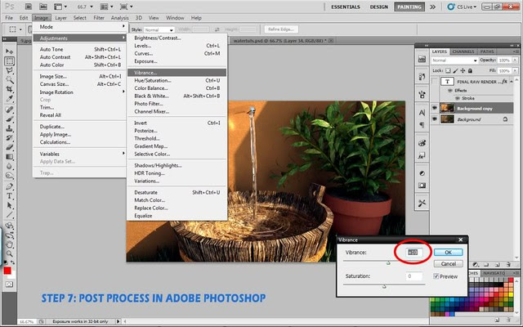
Task: Click Cancel in the Vibrance dialog
Action: [448, 263]
